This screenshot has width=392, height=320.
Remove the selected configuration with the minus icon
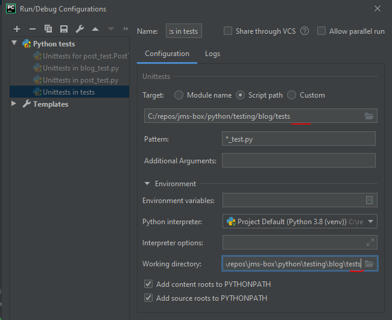tap(33, 29)
